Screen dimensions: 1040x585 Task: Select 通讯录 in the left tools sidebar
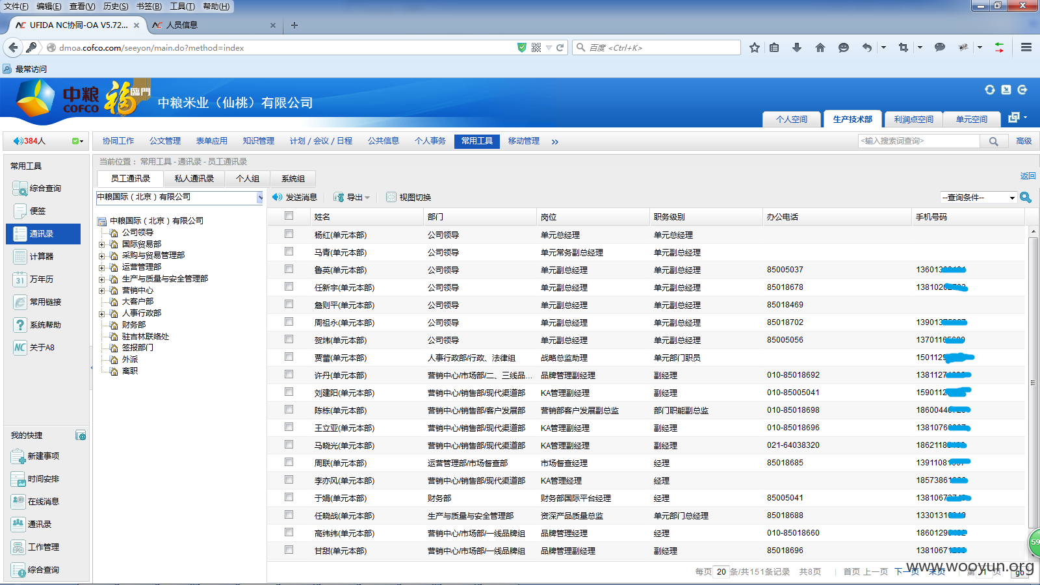pyautogui.click(x=43, y=234)
